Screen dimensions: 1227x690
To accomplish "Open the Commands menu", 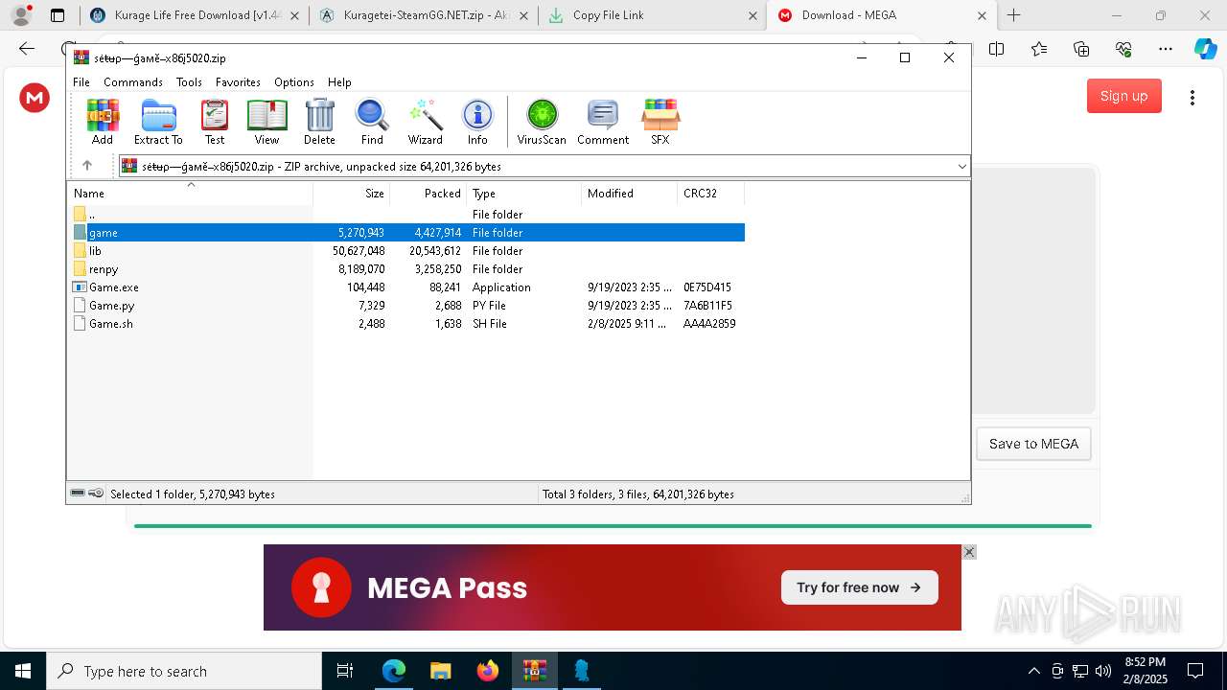I will point(133,82).
